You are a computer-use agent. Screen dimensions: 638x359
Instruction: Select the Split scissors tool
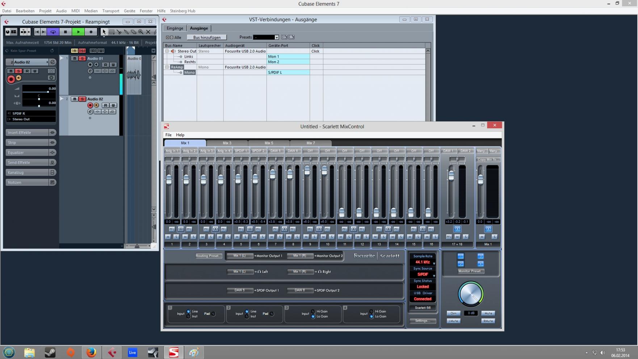coord(119,32)
